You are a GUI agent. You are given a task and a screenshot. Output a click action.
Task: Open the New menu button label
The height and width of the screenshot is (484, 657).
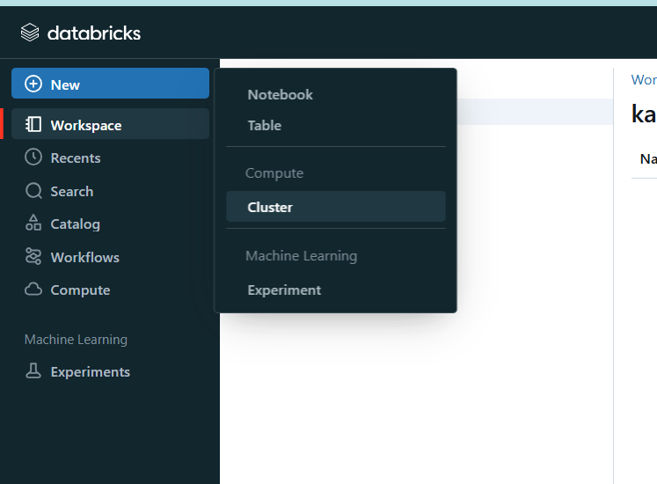[x=65, y=84]
